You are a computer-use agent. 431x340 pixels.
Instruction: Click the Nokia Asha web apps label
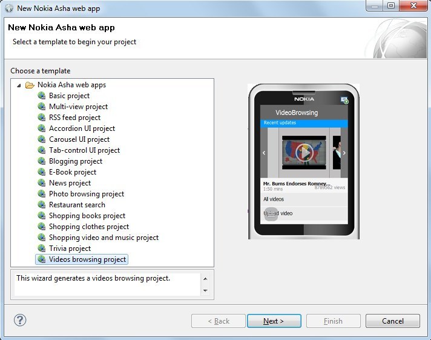coord(72,85)
